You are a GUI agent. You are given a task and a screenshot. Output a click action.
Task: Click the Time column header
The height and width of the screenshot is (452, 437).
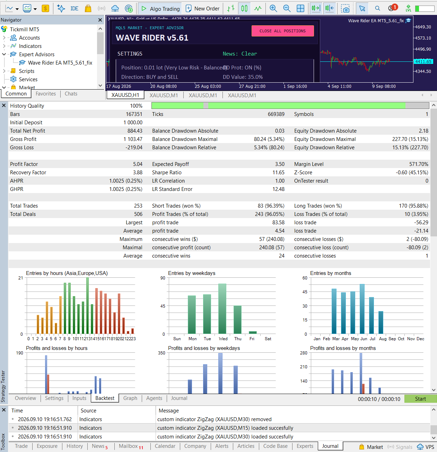pyautogui.click(x=17, y=410)
